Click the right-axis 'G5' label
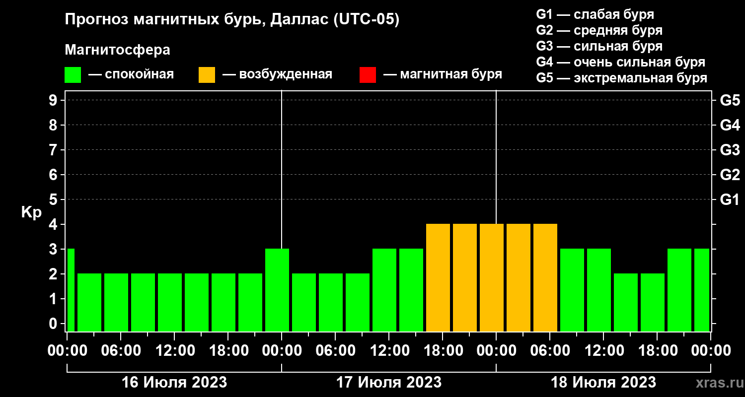 730,101
